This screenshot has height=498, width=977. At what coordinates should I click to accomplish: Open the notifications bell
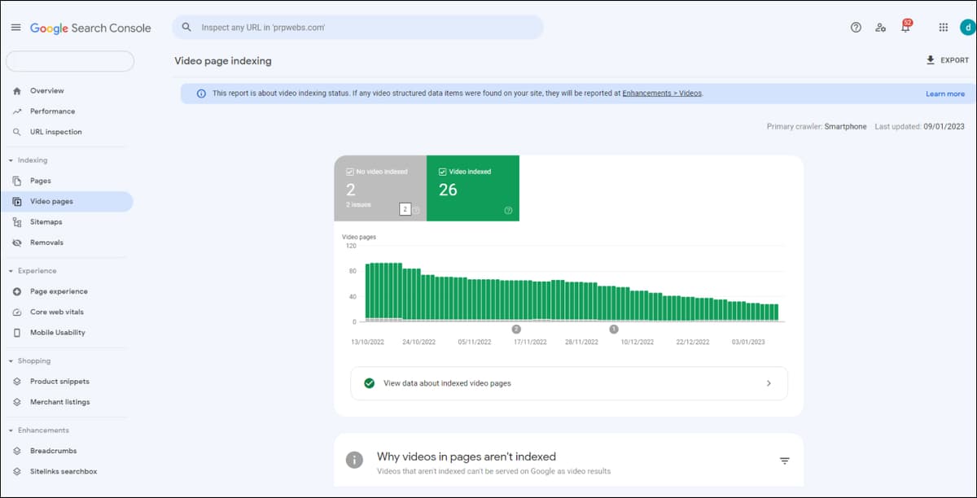coord(905,26)
